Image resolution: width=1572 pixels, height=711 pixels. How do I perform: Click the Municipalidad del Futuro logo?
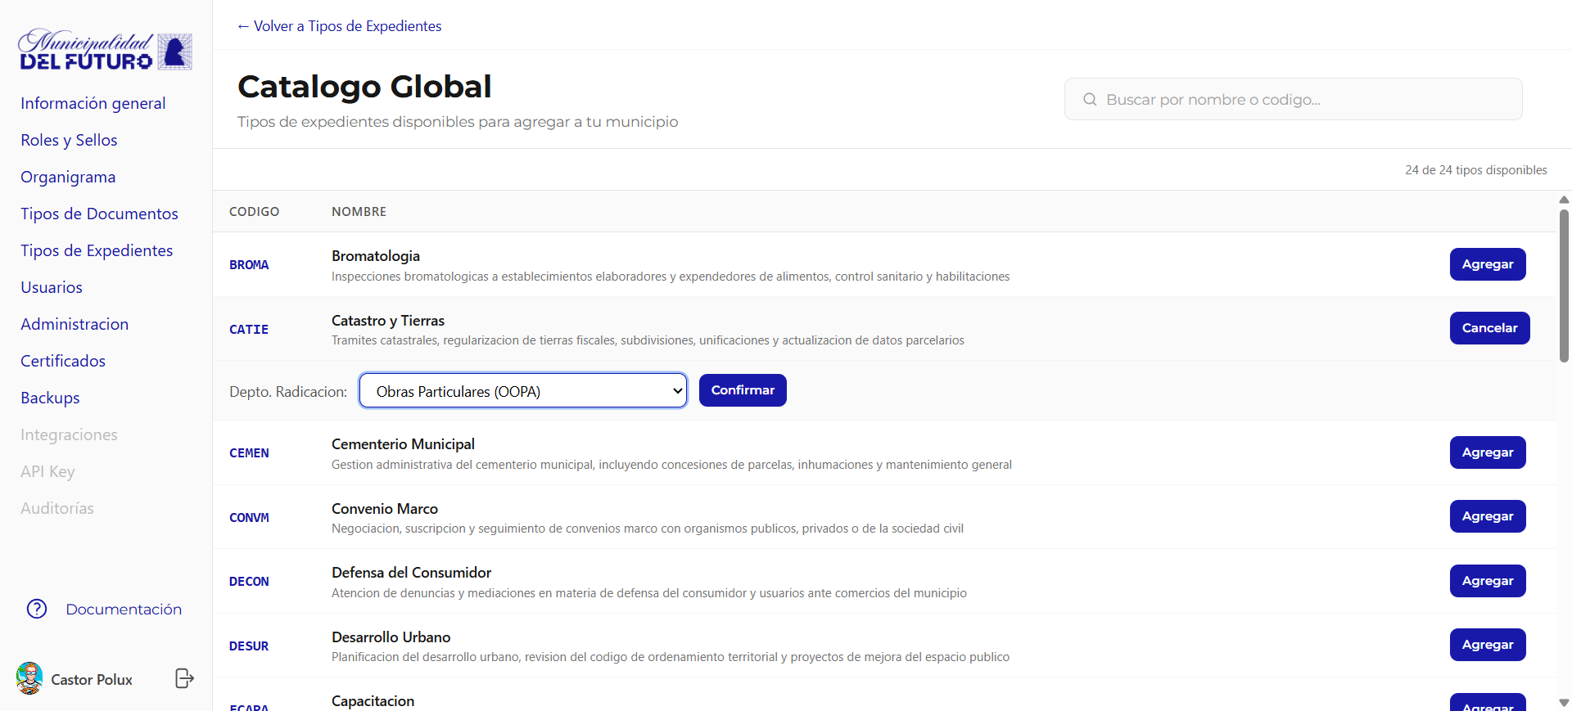105,51
